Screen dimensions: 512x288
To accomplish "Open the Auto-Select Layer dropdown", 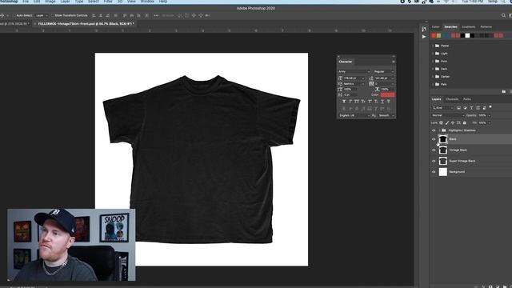I will point(42,15).
